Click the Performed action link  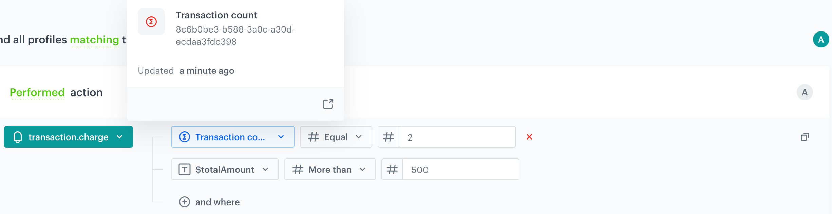click(x=37, y=92)
